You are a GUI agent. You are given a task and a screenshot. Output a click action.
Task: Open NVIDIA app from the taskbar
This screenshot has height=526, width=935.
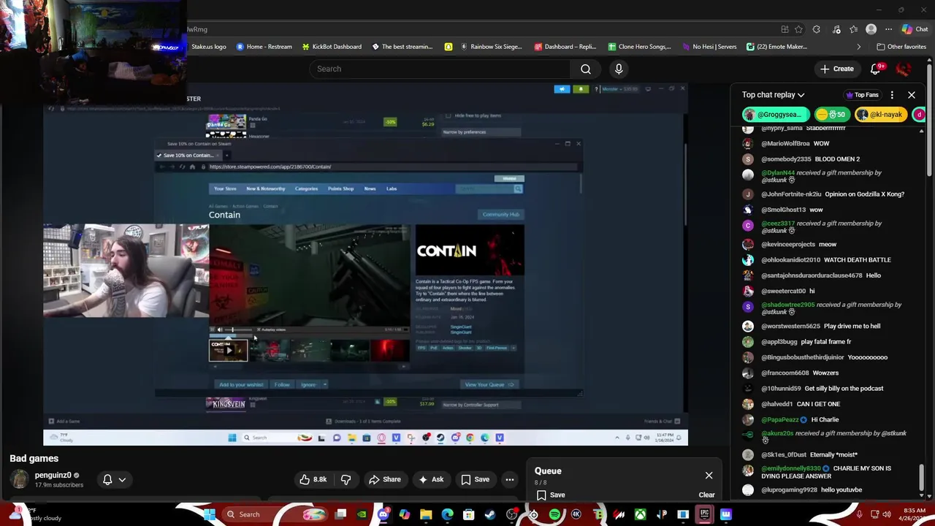click(x=362, y=514)
